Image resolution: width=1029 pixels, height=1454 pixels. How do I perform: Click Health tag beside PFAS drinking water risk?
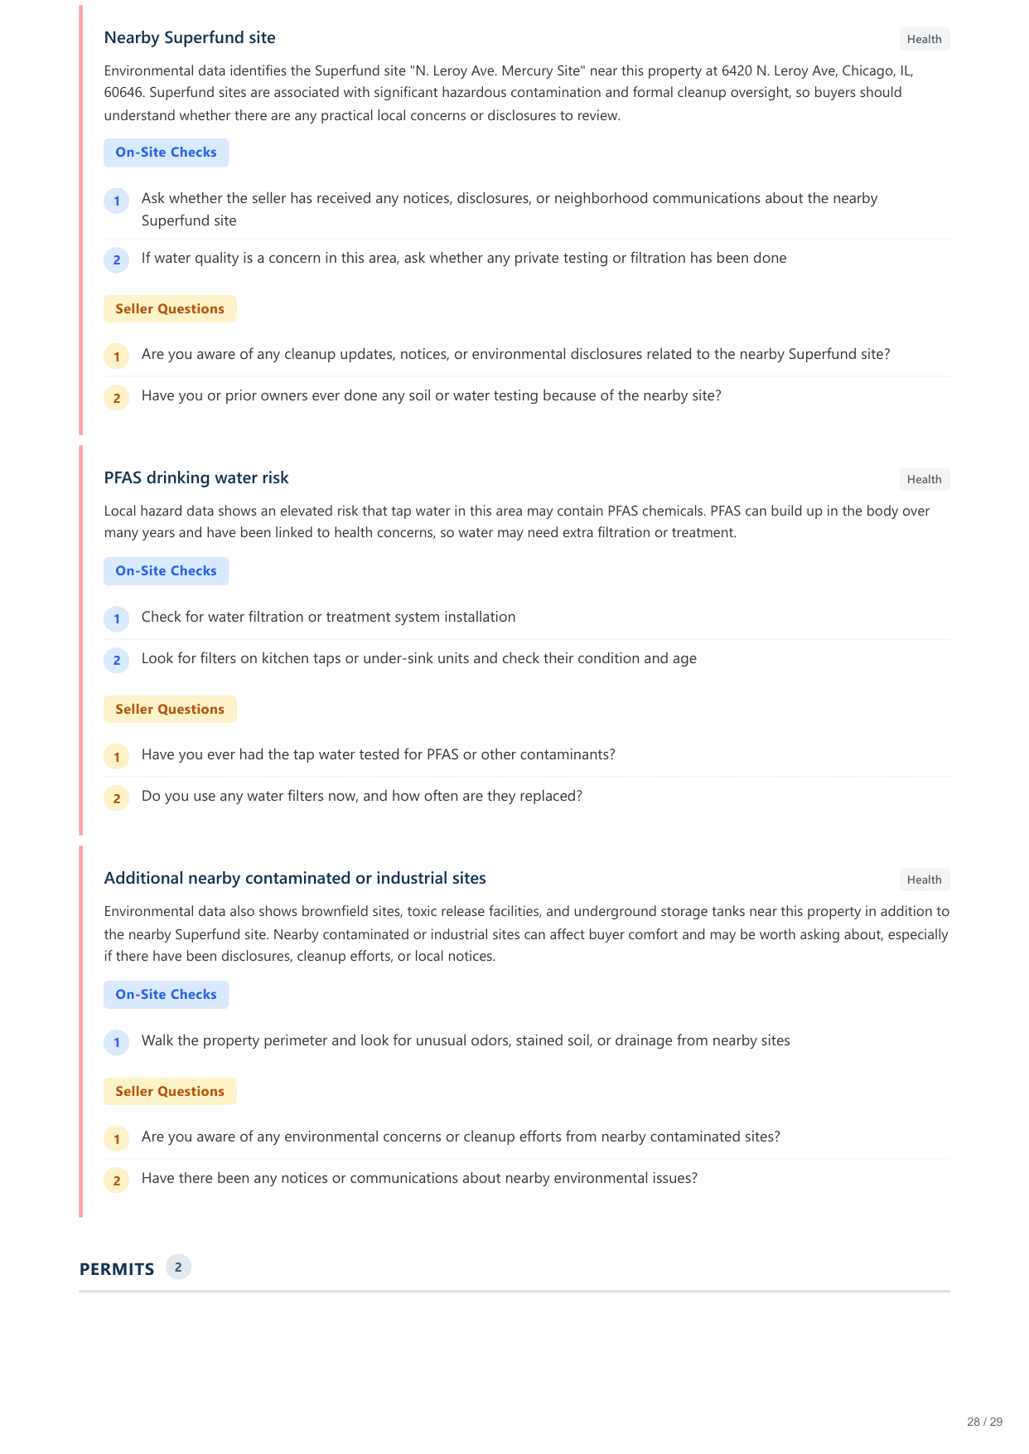pyautogui.click(x=924, y=479)
